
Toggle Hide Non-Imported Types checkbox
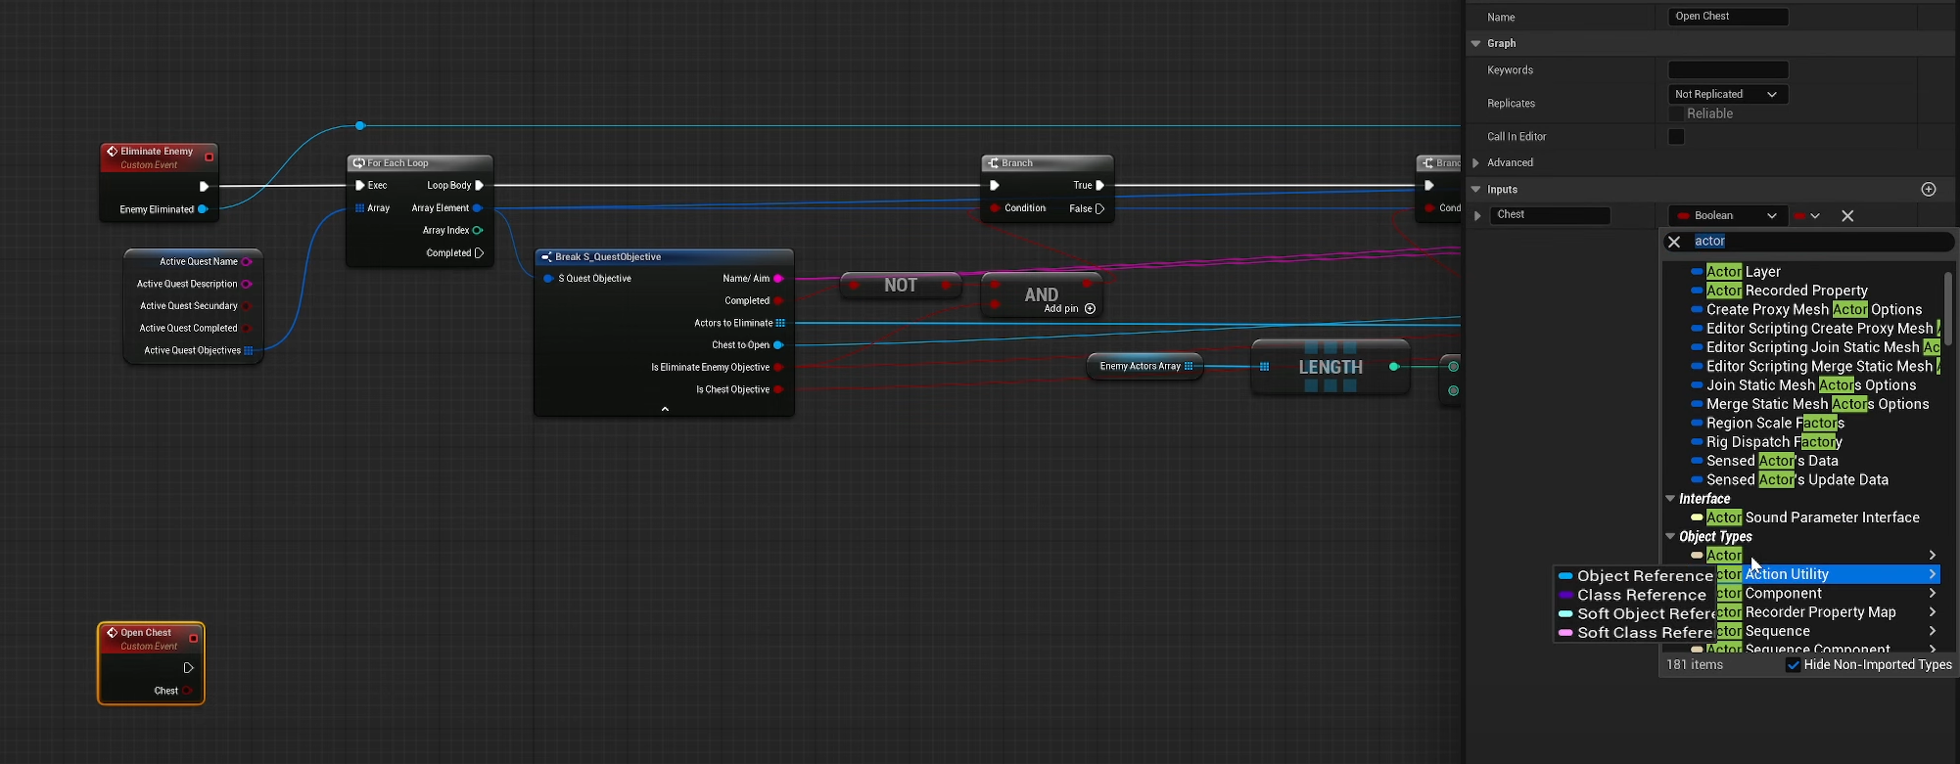click(x=1794, y=665)
